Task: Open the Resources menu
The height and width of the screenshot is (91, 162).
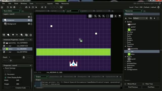Action: [65, 4]
